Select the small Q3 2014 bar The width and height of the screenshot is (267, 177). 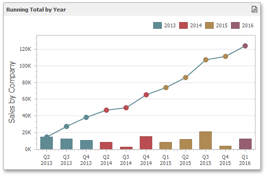(x=126, y=148)
